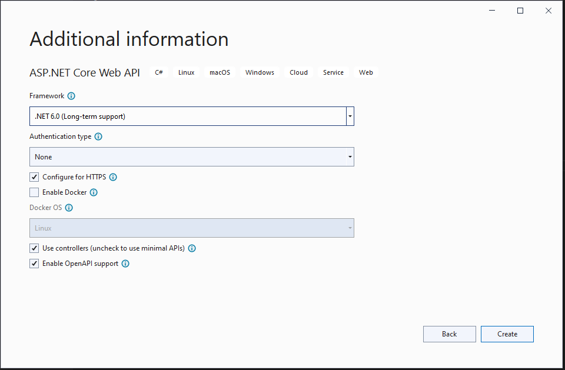Screen dimensions: 565x370
Task: Expand the Authentication type dropdown
Action: 191,157
